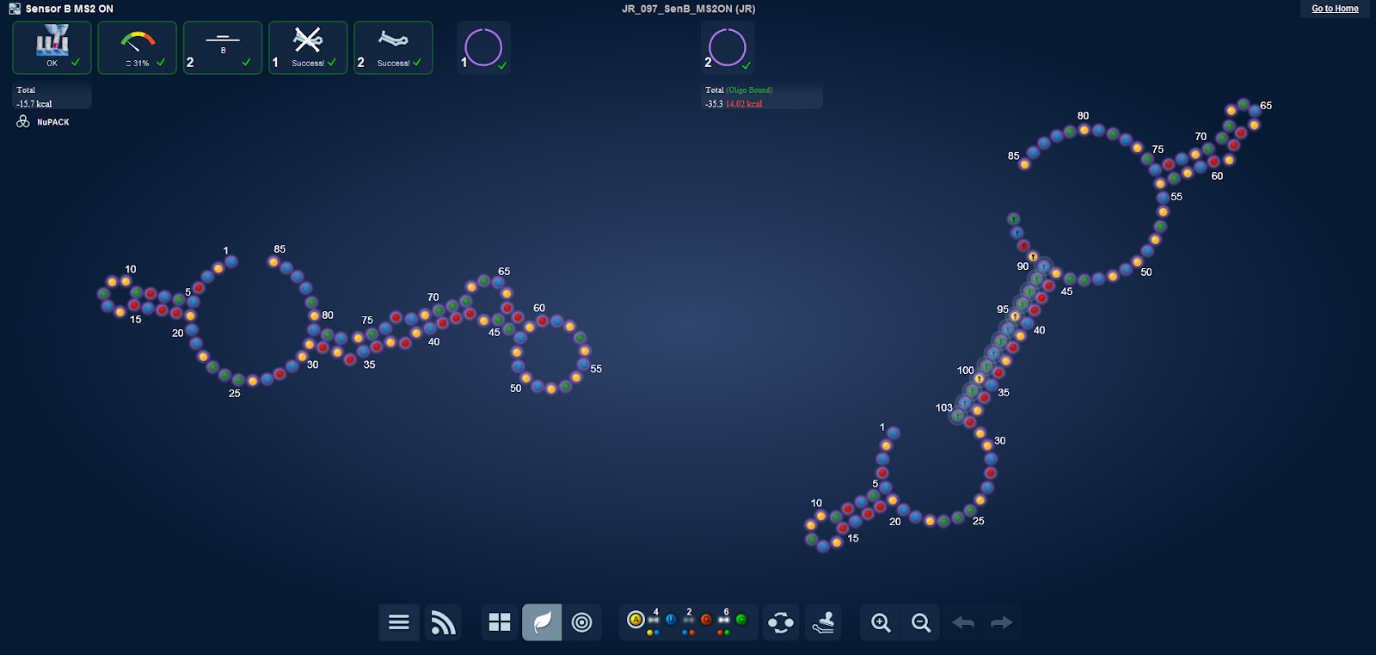The width and height of the screenshot is (1376, 655).
Task: Click the RSS feed broadcast icon
Action: pos(443,622)
